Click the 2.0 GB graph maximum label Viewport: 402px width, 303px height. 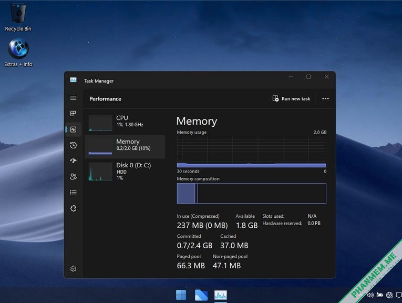320,132
